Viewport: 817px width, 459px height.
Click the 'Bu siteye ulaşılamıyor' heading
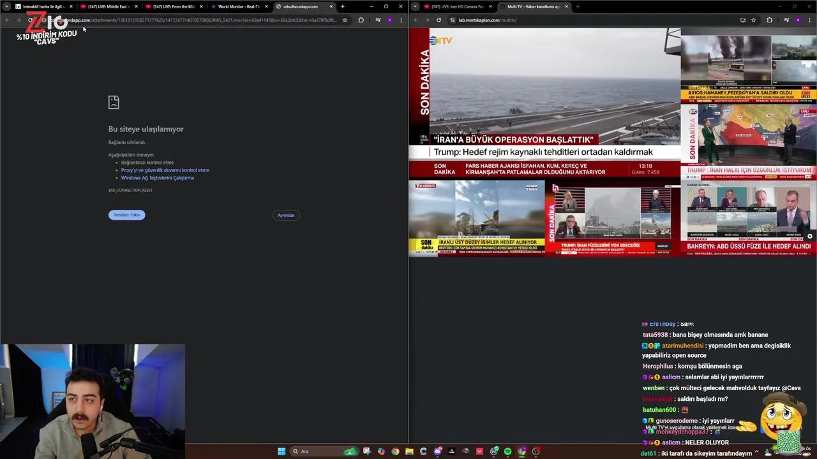(146, 129)
